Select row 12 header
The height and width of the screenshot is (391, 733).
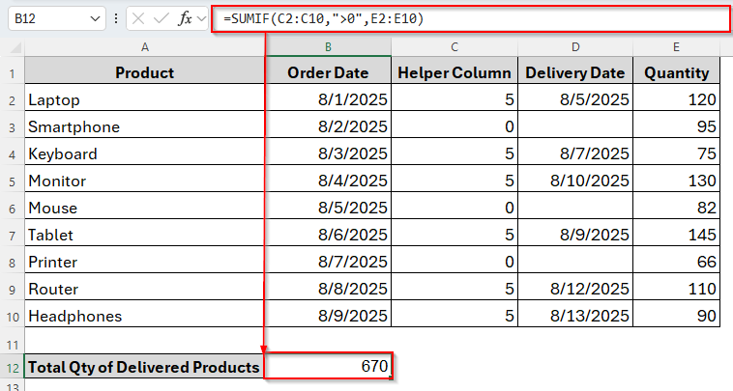coord(13,367)
